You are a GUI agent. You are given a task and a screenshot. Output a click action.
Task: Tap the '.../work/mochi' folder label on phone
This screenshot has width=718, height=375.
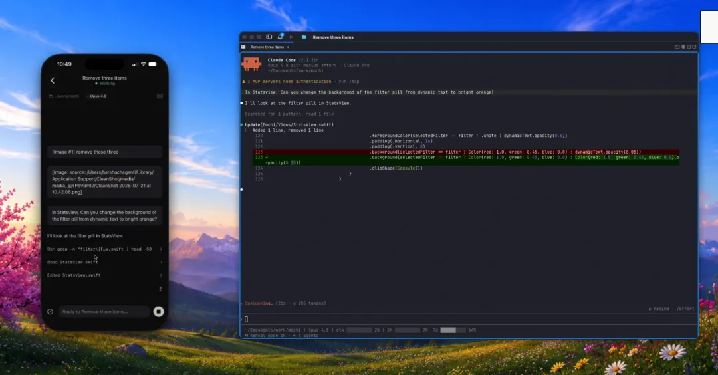64,96
